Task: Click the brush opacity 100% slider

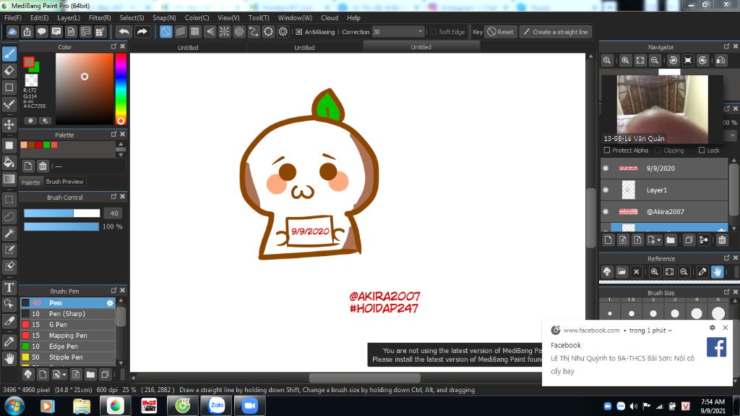Action: 61,226
